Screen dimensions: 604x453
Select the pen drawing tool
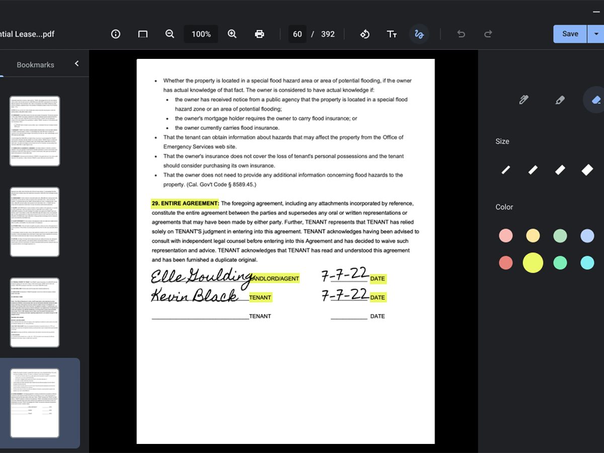click(x=523, y=100)
